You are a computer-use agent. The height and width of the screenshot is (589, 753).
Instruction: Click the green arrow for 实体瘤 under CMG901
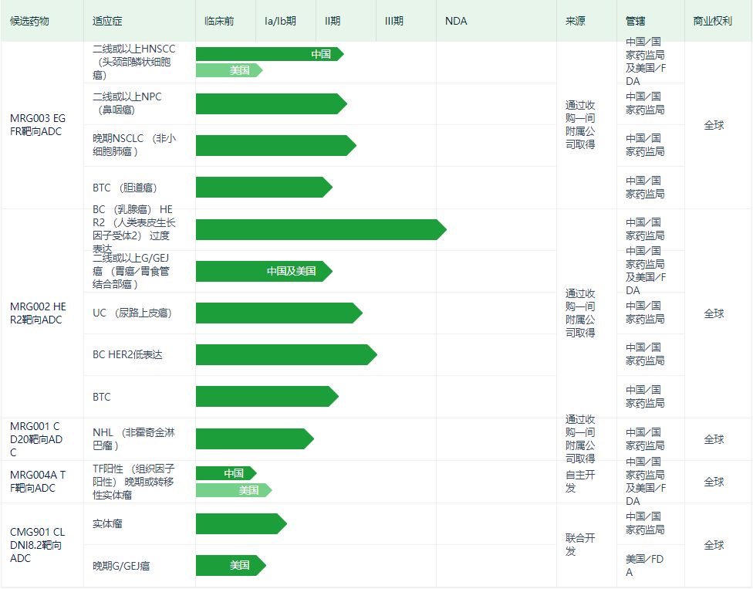coord(239,524)
